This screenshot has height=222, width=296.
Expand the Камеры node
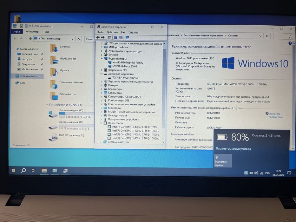point(102,85)
